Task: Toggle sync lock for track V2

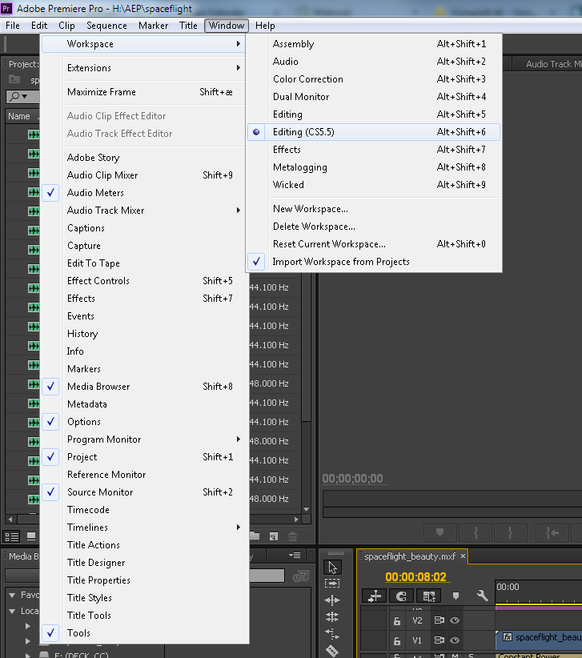Action: pos(439,620)
